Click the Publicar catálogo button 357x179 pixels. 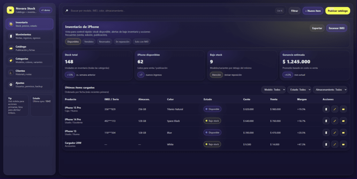pos(337,11)
